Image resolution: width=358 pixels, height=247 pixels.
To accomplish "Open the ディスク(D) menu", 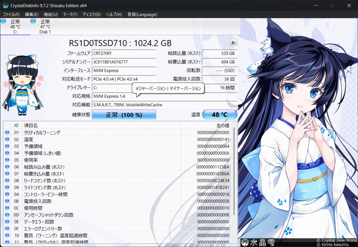I will click(92, 14).
